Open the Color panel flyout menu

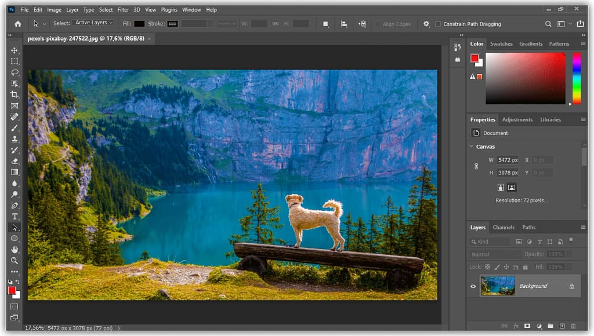[x=583, y=44]
